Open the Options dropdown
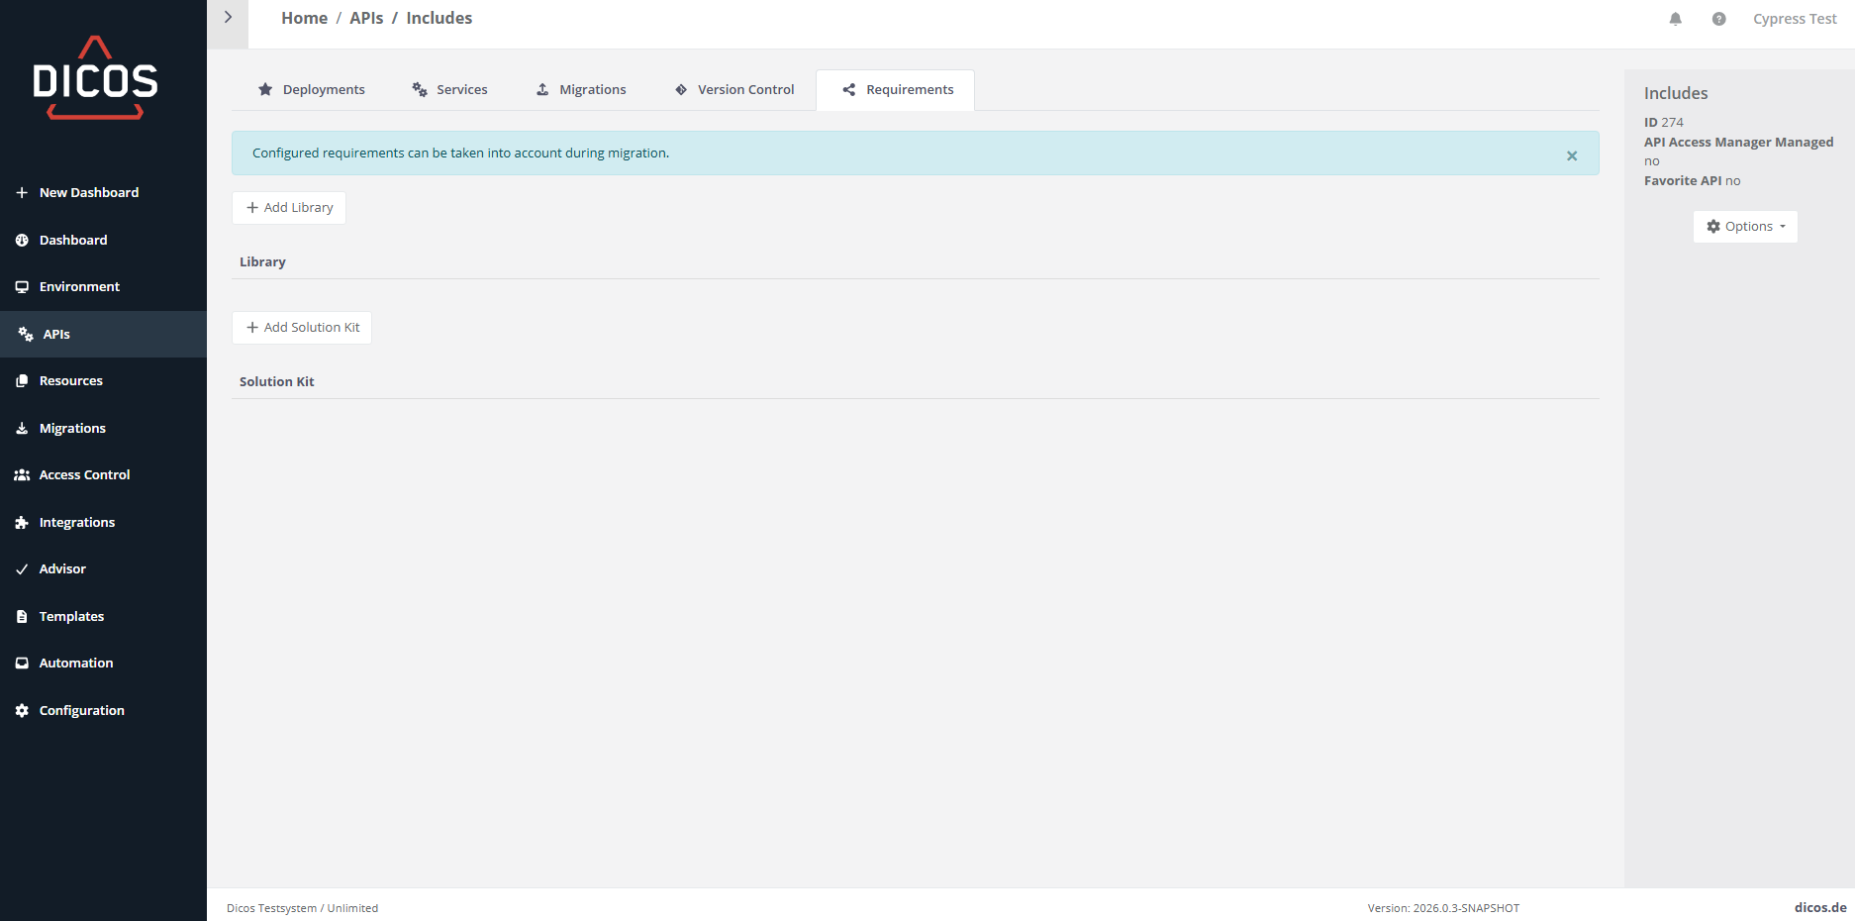The image size is (1855, 921). point(1745,227)
